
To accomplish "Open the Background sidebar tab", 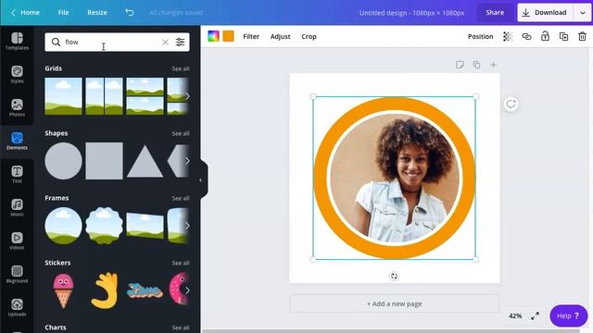I will (x=17, y=274).
